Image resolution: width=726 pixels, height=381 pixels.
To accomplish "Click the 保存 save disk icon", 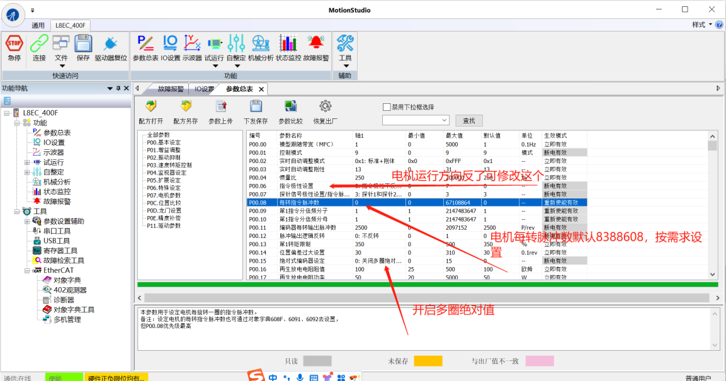I will tap(83, 43).
